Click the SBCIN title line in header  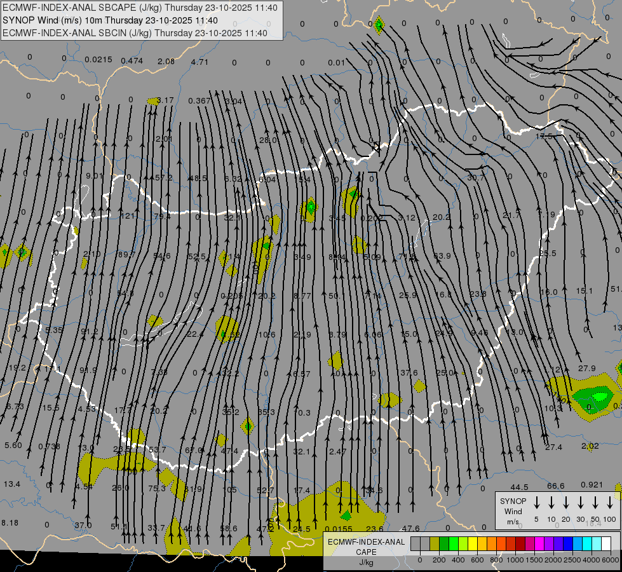135,33
